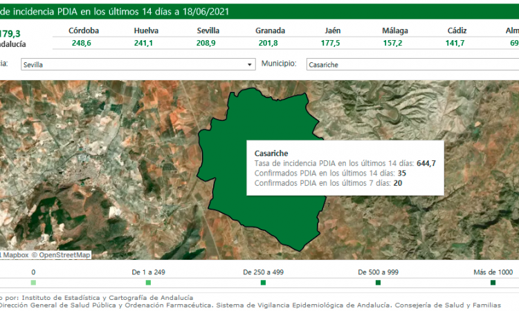This screenshot has width=519, height=311.
Task: Open the Mapbox attribution link
Action: tap(14, 255)
